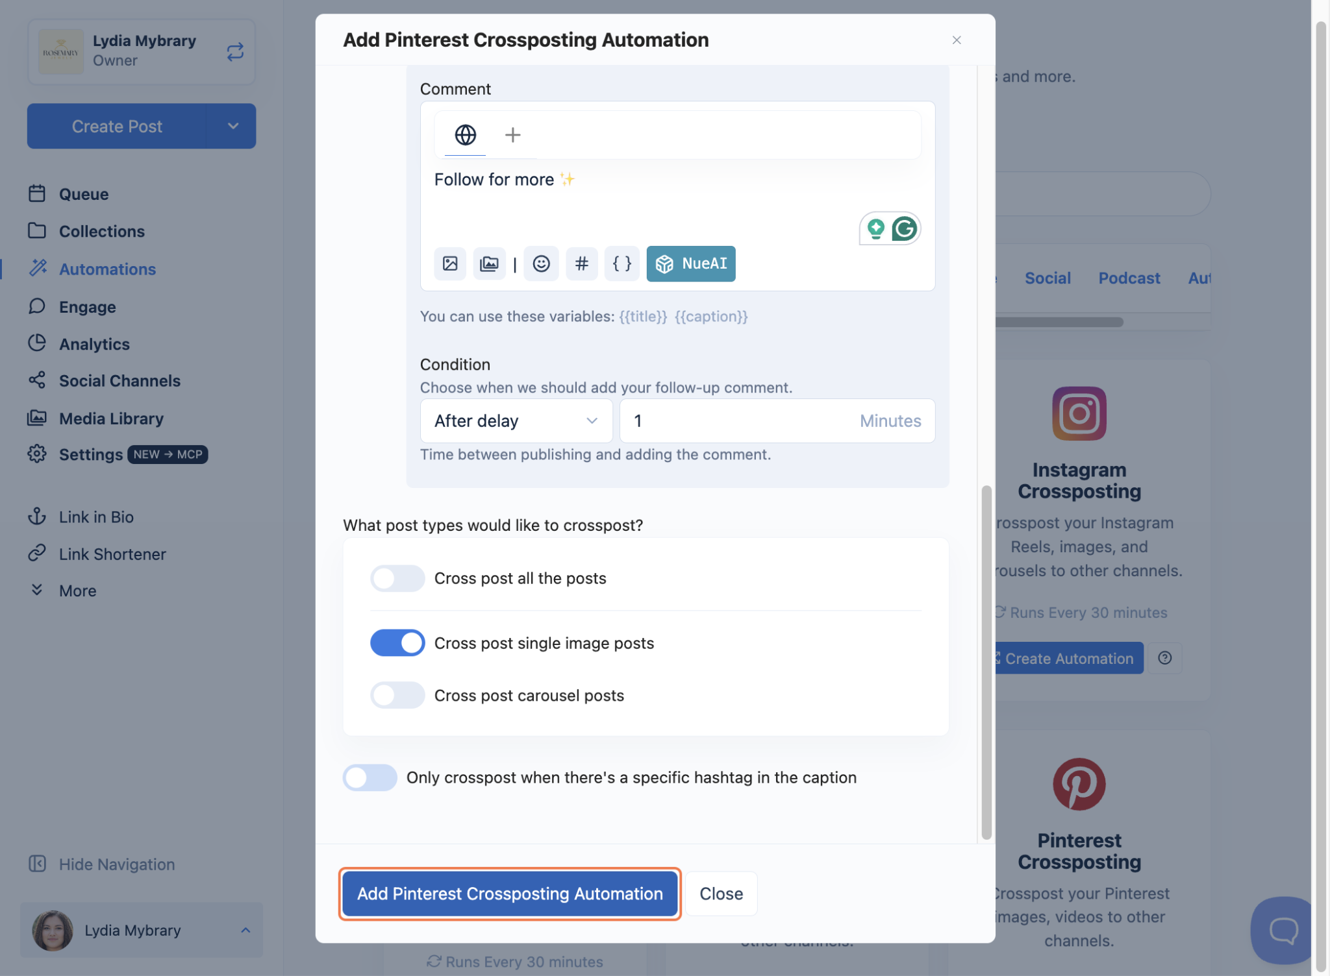Open Engage section
Screen dimensions: 1330x976
[x=88, y=306]
